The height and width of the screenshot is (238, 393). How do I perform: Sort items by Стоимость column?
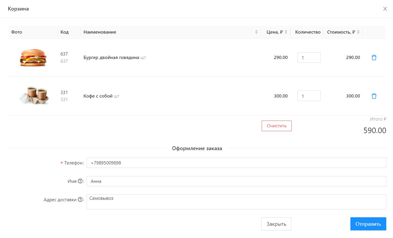coord(358,32)
